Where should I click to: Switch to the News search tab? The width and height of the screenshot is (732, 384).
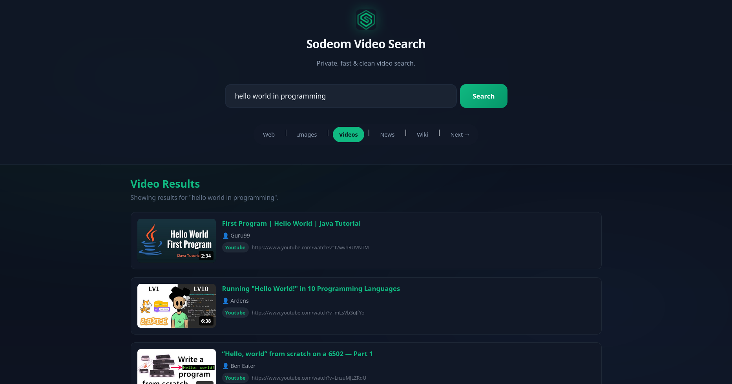coord(387,134)
